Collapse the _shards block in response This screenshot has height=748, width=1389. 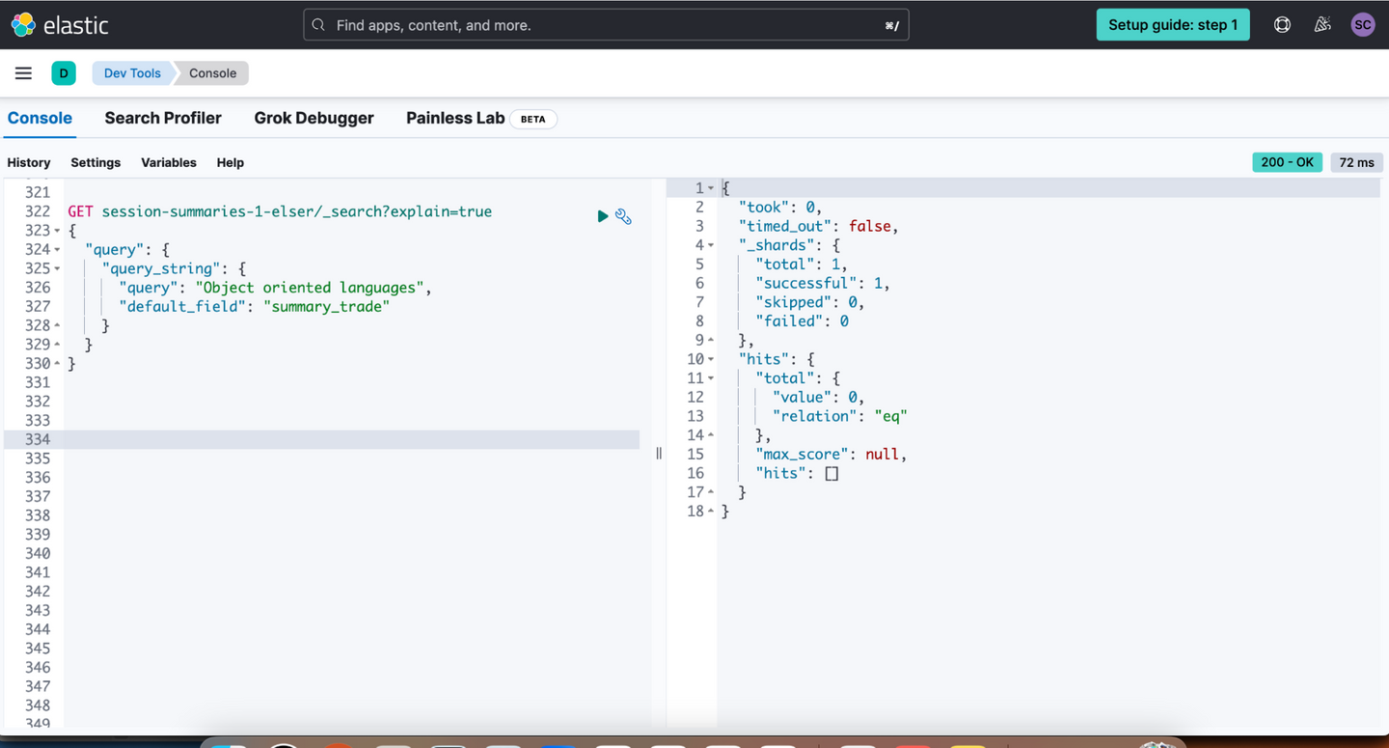pos(711,245)
